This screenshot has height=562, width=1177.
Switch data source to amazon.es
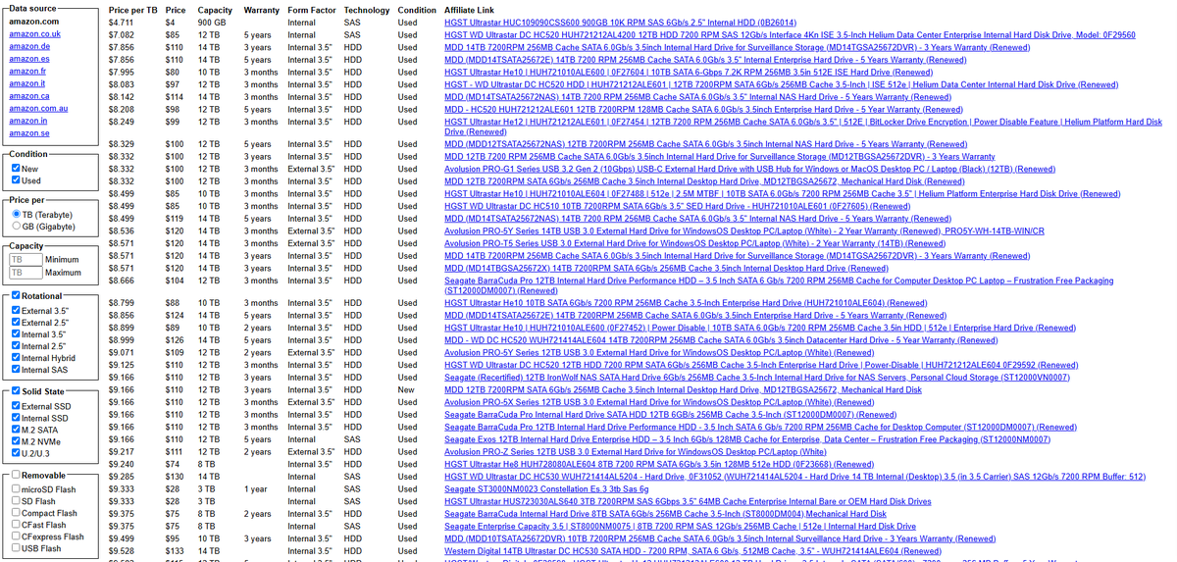pos(29,59)
